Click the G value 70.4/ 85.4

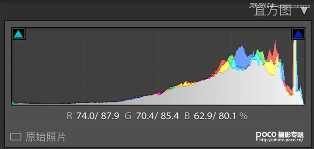tap(157, 116)
